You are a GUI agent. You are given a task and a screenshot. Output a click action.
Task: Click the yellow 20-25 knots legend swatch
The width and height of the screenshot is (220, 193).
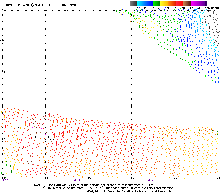tap(164, 4)
